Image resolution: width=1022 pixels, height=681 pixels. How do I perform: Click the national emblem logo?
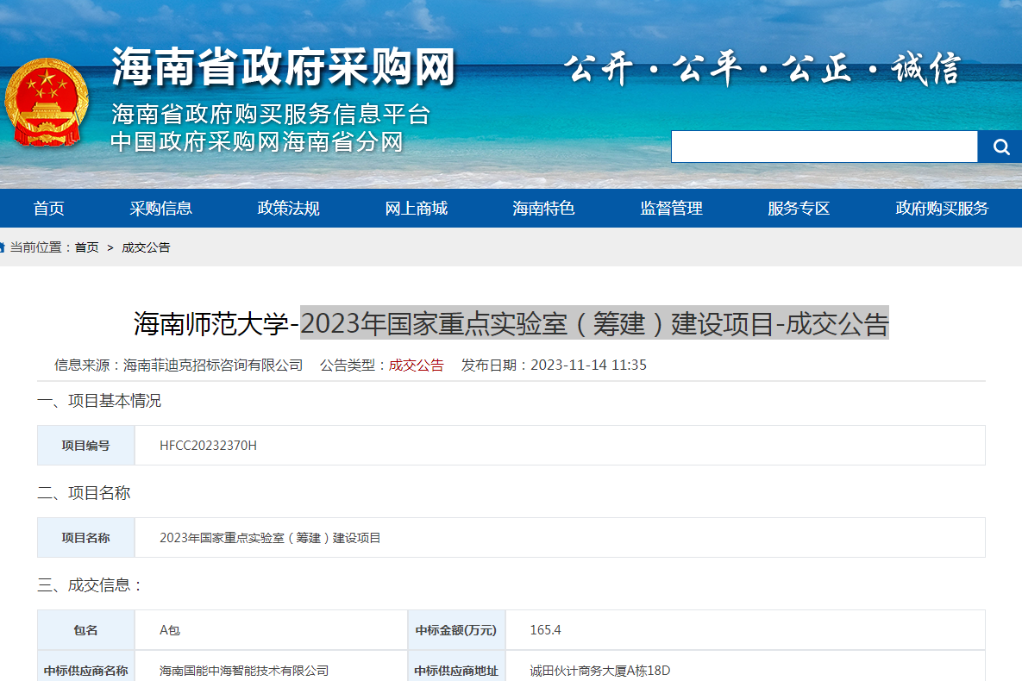(x=46, y=103)
